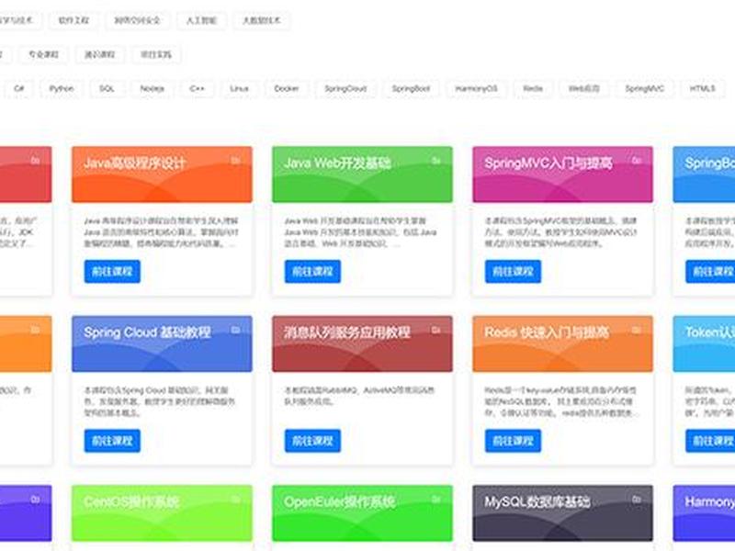Click the icon on OpenEuler操作系统 card header
Image resolution: width=735 pixels, height=551 pixels.
tap(435, 500)
